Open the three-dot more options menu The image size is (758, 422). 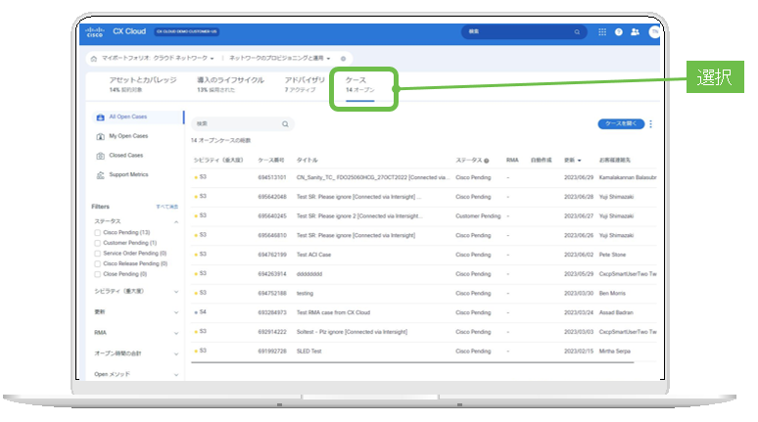coord(650,124)
